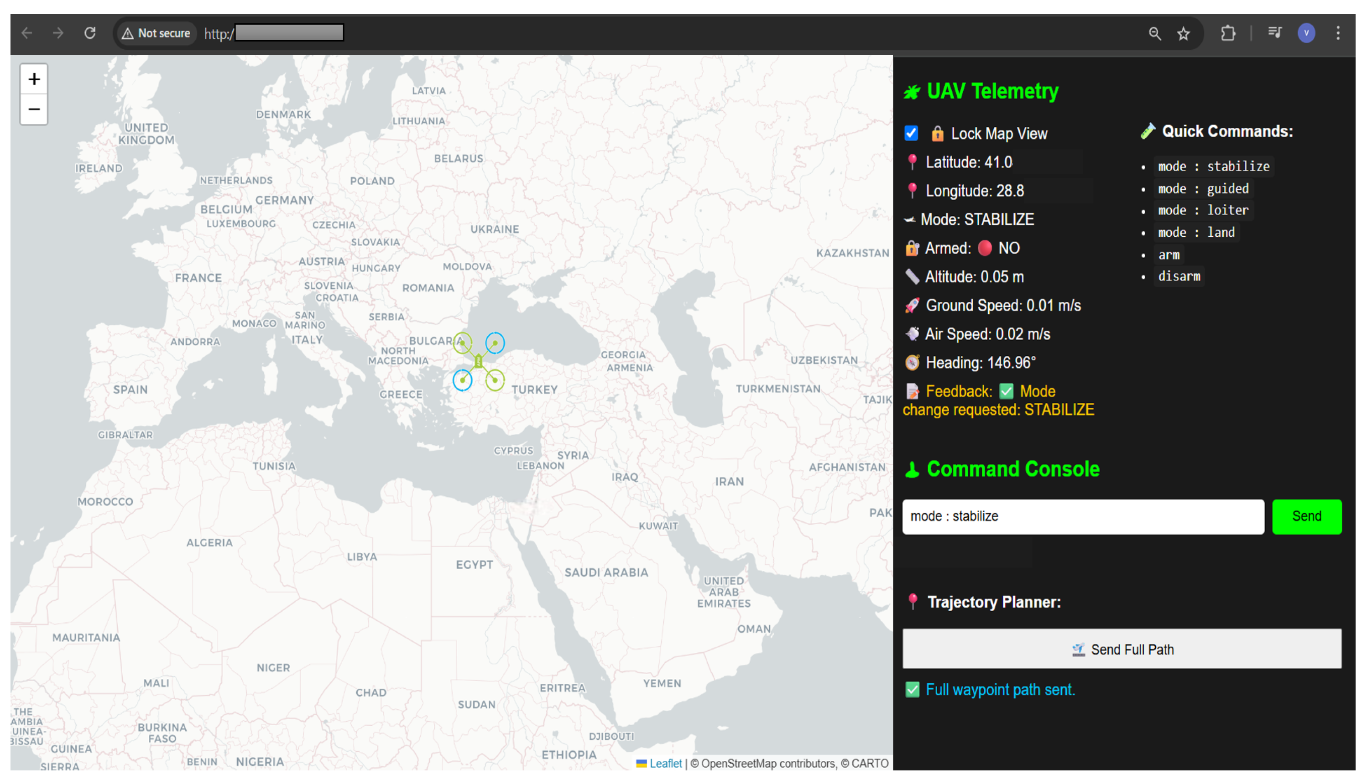1367x780 pixels.
Task: Open the media control playlist icon
Action: [x=1274, y=33]
